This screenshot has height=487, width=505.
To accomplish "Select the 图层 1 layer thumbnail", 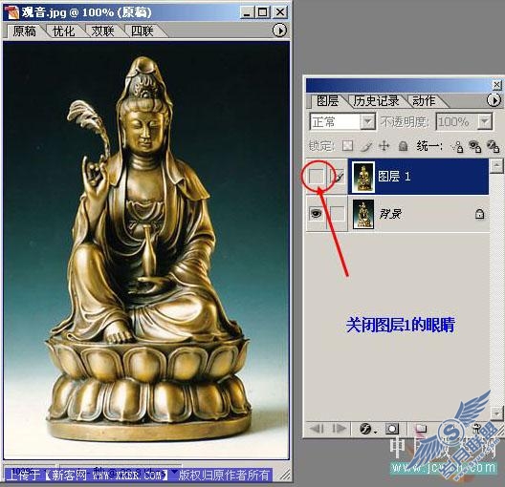I will [x=363, y=177].
